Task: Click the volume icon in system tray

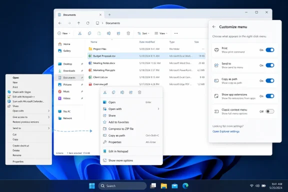Action: click(x=257, y=186)
